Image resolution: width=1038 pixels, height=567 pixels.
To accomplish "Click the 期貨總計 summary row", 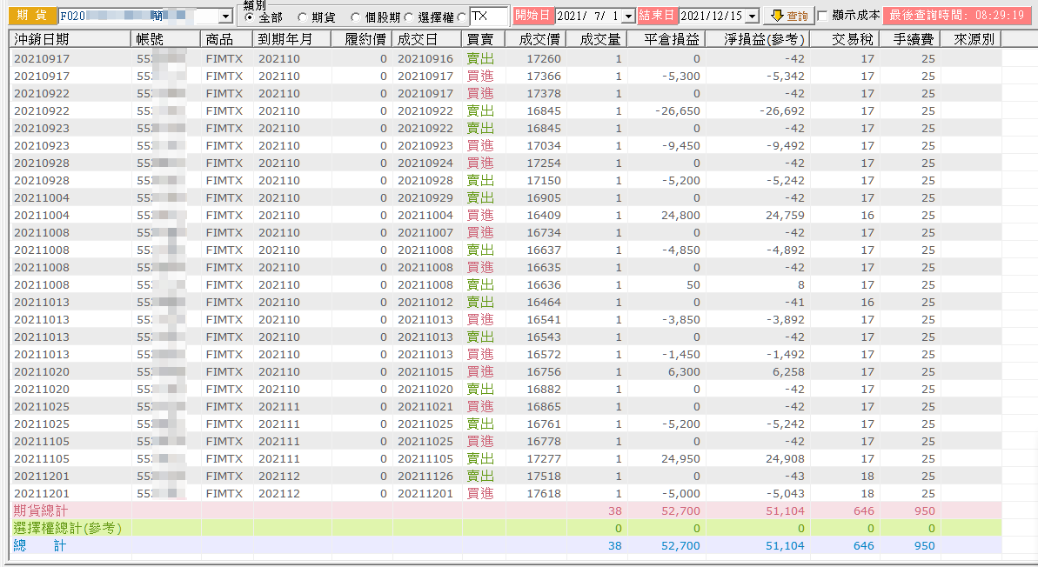I will tap(506, 510).
